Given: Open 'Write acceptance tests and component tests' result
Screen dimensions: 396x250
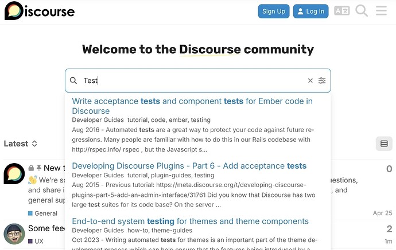Looking at the screenshot, I should [x=192, y=106].
